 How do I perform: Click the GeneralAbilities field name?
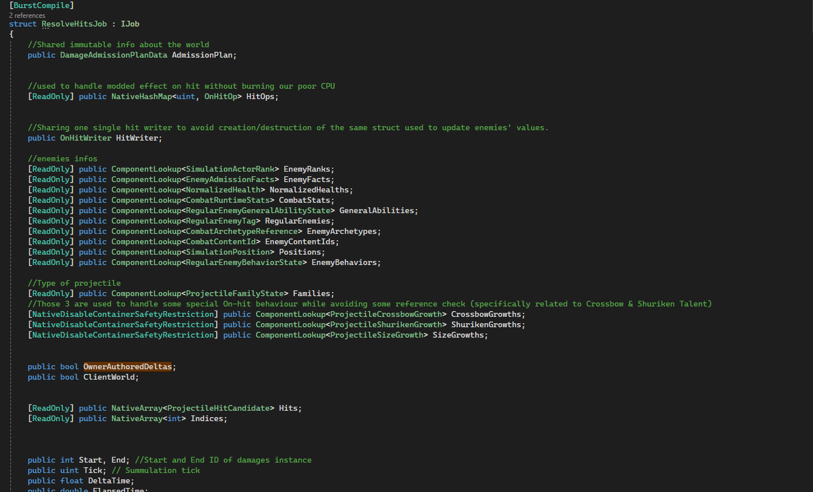pos(377,210)
